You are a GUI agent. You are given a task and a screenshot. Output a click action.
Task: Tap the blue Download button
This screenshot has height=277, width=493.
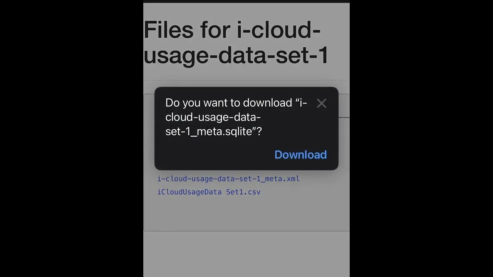coord(300,155)
